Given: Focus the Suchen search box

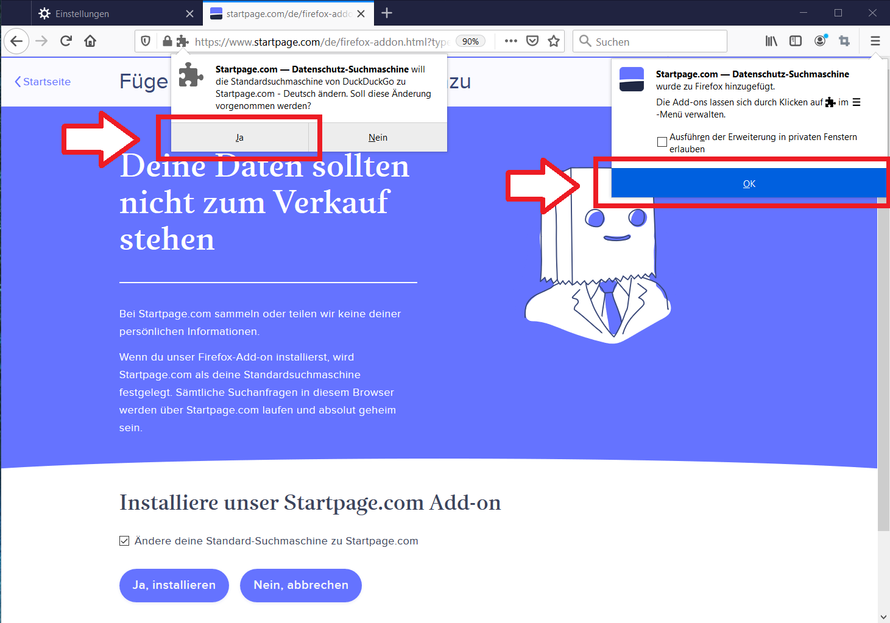Looking at the screenshot, I should pos(650,41).
